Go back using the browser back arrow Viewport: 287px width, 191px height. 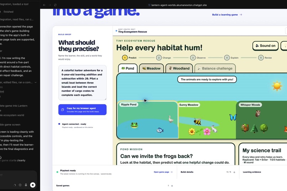coord(44,5)
